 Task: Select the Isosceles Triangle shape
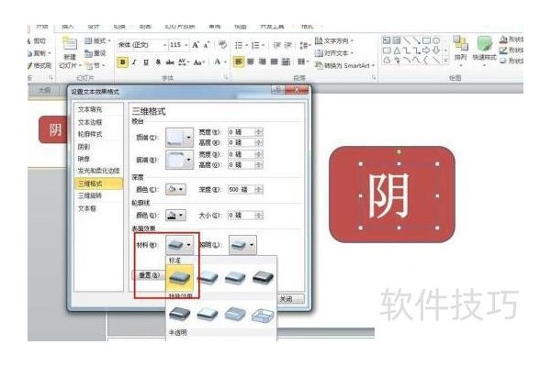click(397, 50)
